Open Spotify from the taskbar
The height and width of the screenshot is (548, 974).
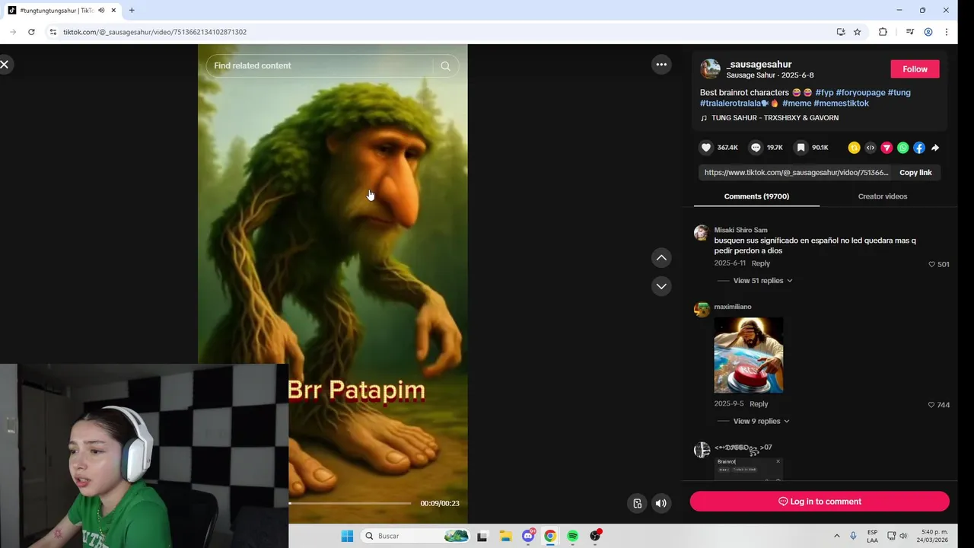(x=572, y=536)
